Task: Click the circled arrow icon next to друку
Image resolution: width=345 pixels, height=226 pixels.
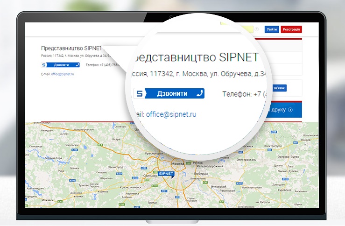Action: [290, 110]
